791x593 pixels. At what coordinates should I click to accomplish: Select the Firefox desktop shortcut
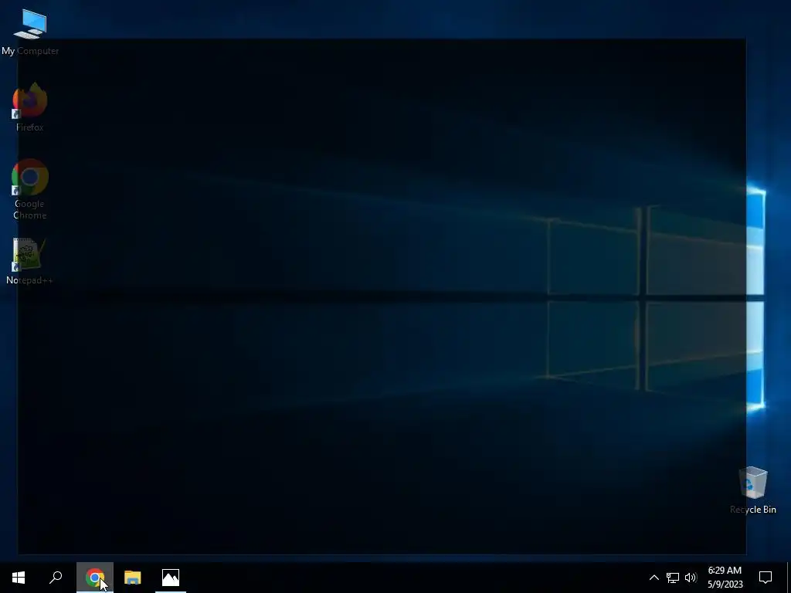(x=30, y=107)
